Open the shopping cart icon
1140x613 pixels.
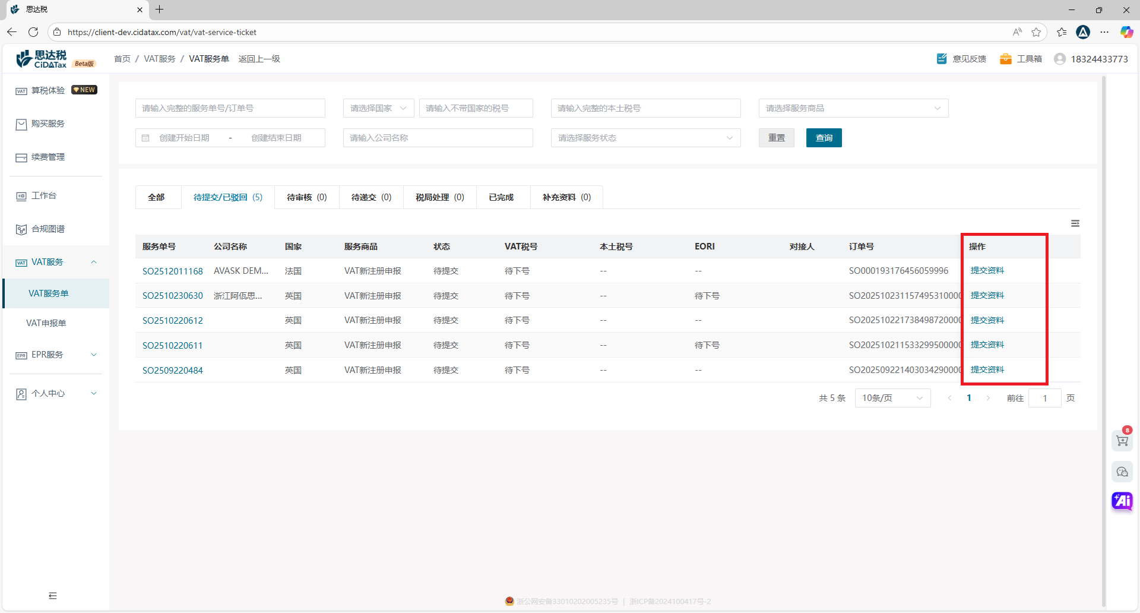pos(1122,441)
